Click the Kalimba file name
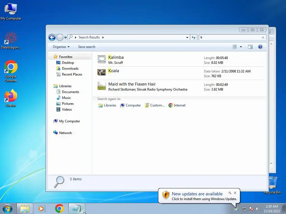This screenshot has width=286, height=214. [116, 57]
